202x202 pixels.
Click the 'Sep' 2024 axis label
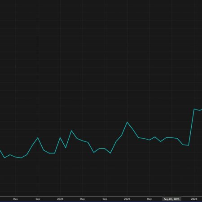105,199
